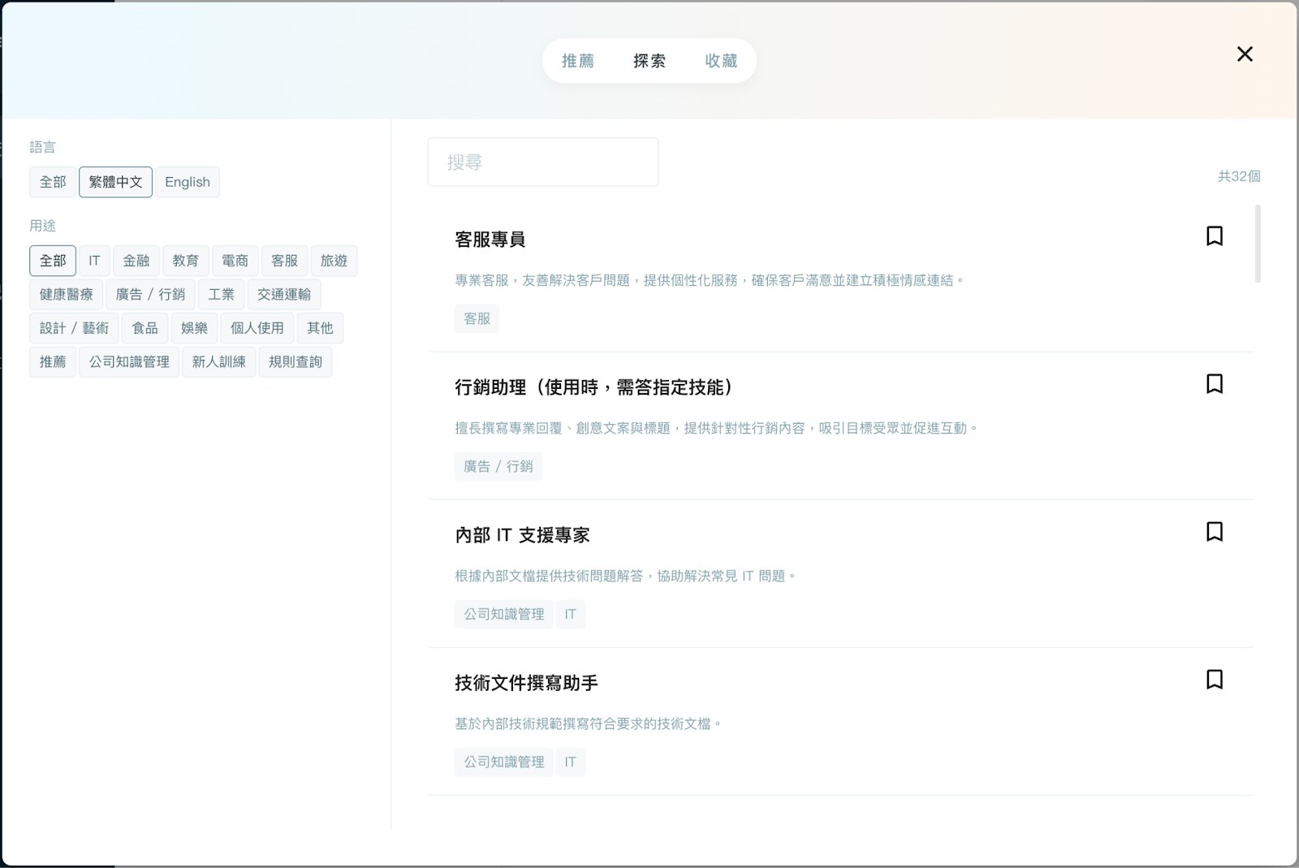This screenshot has height=868, width=1299.
Task: Bookmark the 客服專員 template
Action: (x=1214, y=236)
